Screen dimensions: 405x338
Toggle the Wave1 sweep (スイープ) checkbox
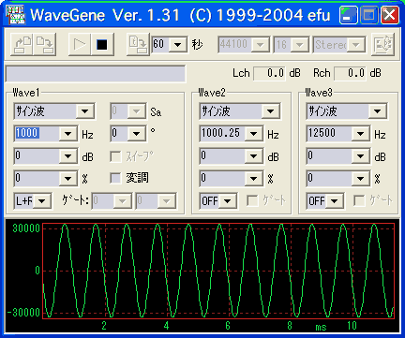(115, 156)
